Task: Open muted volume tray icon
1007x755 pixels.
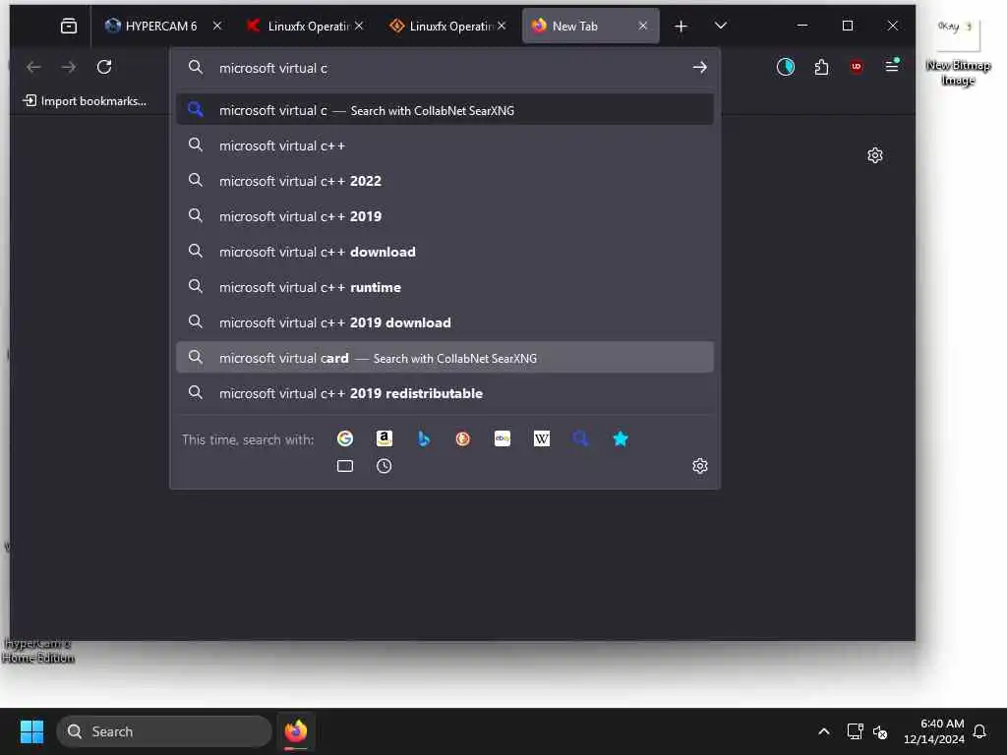Action: click(880, 731)
